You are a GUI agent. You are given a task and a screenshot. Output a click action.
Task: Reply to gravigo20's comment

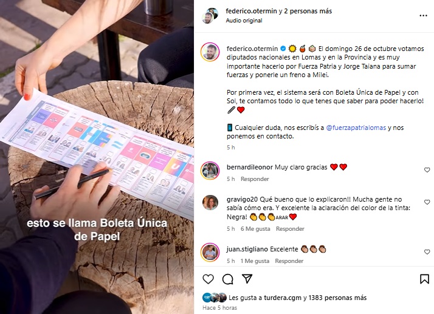click(290, 229)
